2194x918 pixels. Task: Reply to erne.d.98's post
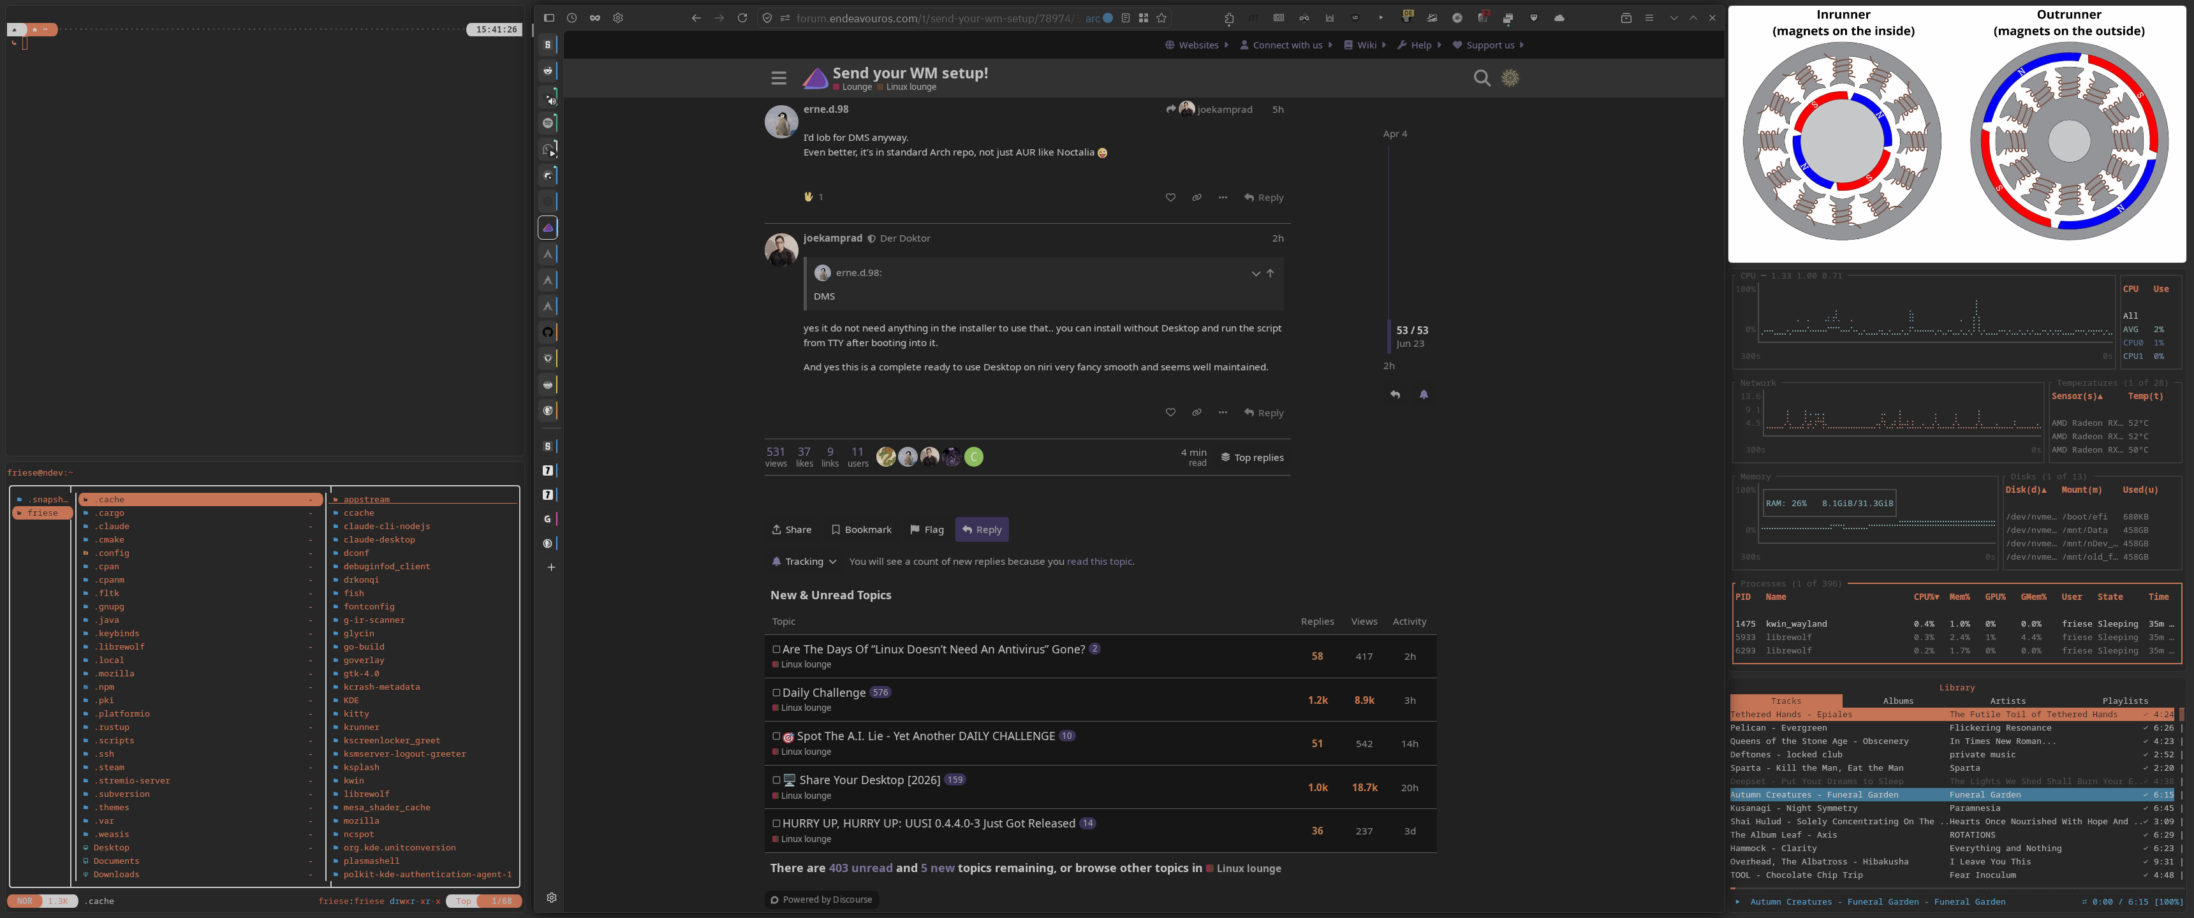[1264, 198]
